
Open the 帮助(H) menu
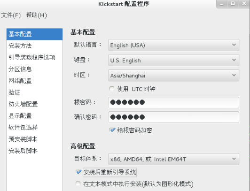click(x=37, y=15)
